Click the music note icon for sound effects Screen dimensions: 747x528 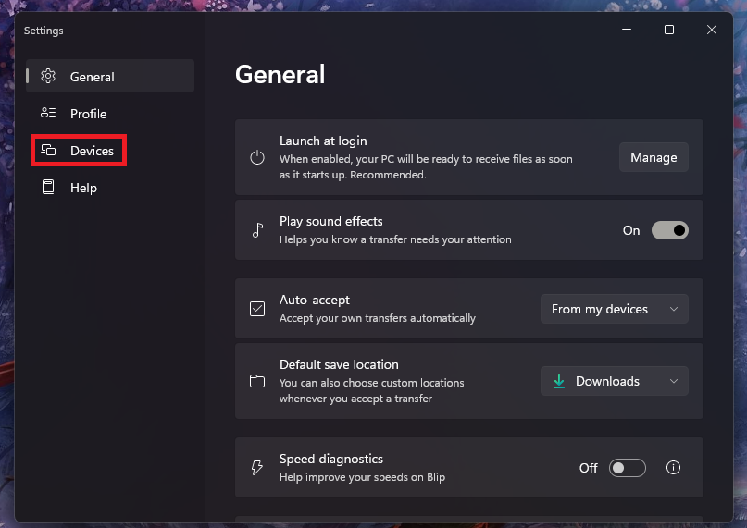click(x=257, y=230)
